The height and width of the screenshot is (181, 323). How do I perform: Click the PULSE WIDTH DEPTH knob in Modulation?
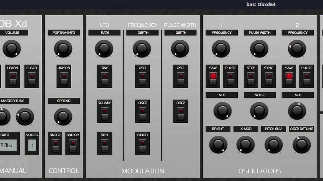point(180,49)
